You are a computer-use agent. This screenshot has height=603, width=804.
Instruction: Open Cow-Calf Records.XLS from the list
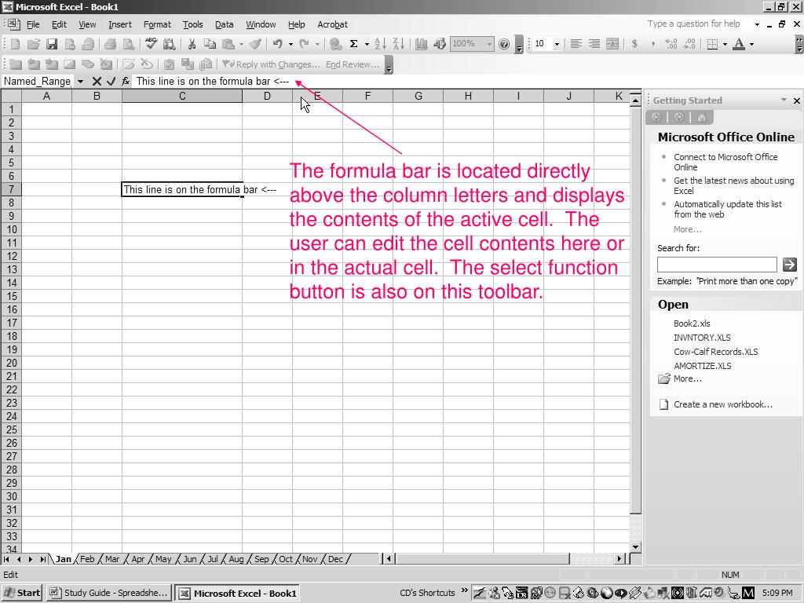pyautogui.click(x=716, y=352)
